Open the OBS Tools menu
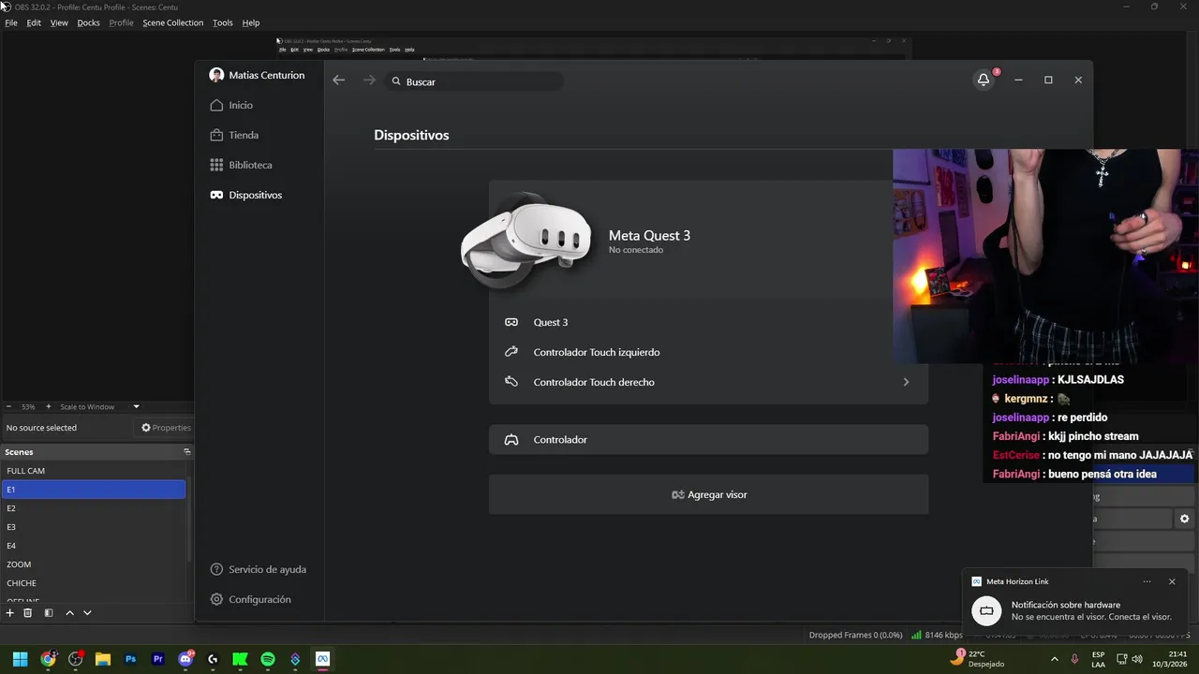Screen dimensions: 1199x674 click(x=222, y=22)
